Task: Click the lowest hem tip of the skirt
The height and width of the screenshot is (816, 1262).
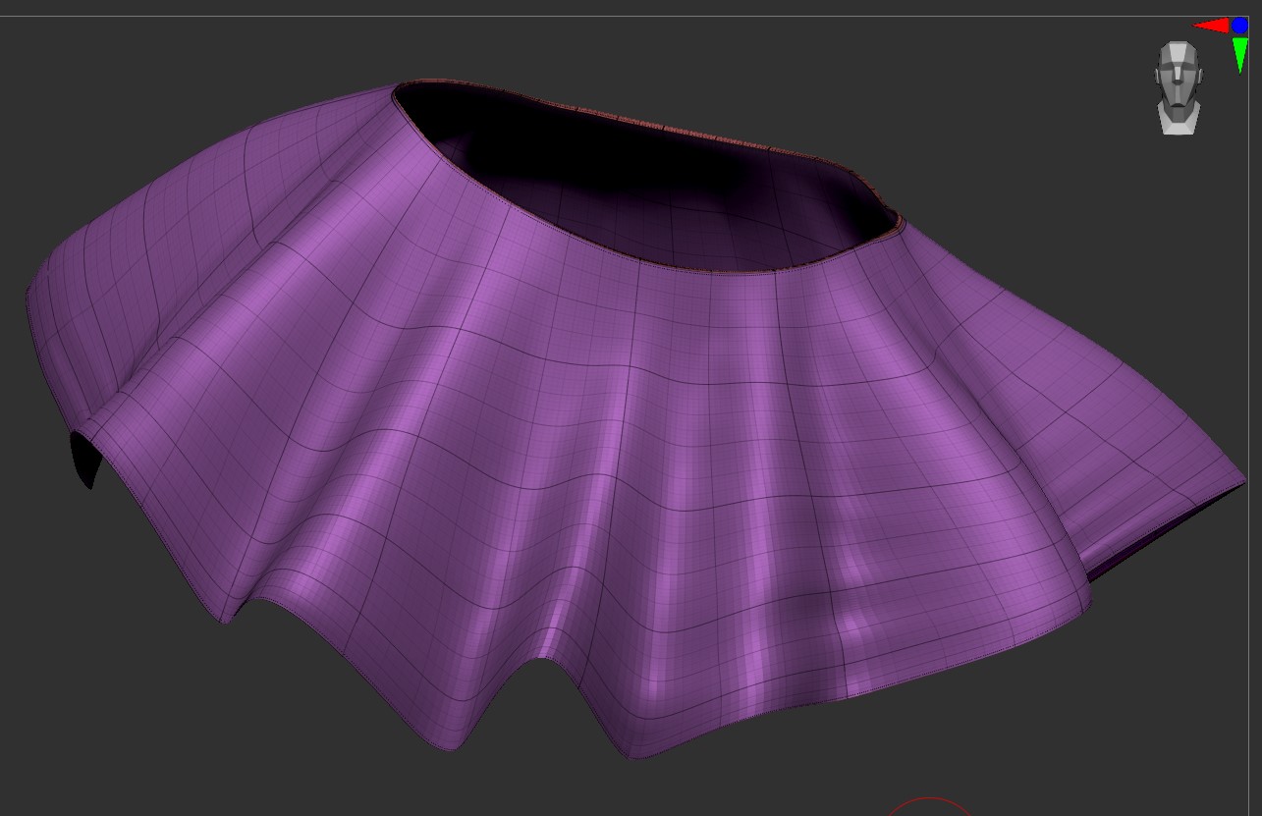Action: click(629, 754)
